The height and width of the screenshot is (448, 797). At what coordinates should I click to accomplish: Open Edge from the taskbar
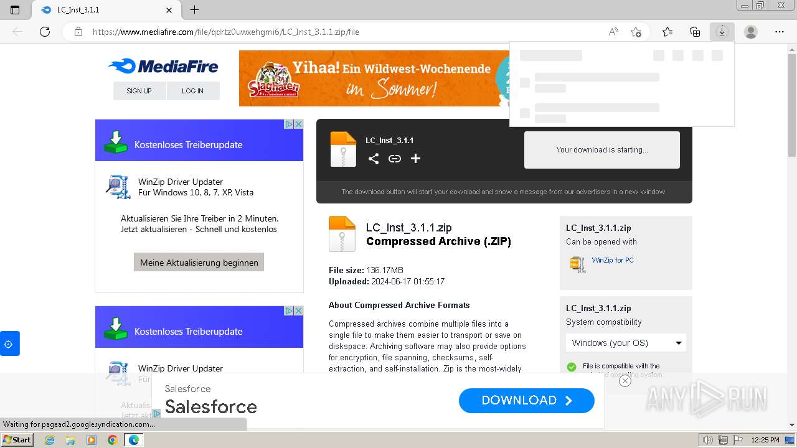(x=133, y=440)
